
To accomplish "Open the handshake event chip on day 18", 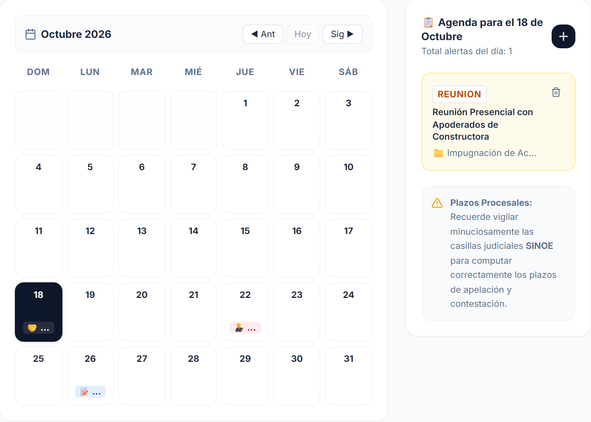I will [39, 328].
